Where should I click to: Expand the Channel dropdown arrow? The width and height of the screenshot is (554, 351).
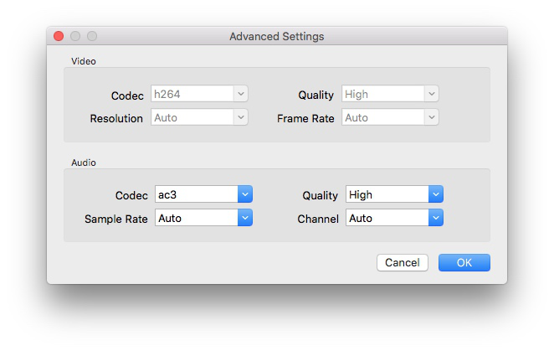click(435, 219)
